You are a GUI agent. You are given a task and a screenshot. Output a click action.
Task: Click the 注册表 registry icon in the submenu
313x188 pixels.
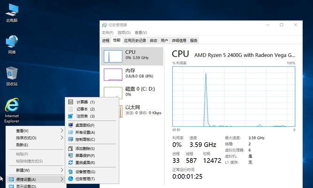coord(70,116)
